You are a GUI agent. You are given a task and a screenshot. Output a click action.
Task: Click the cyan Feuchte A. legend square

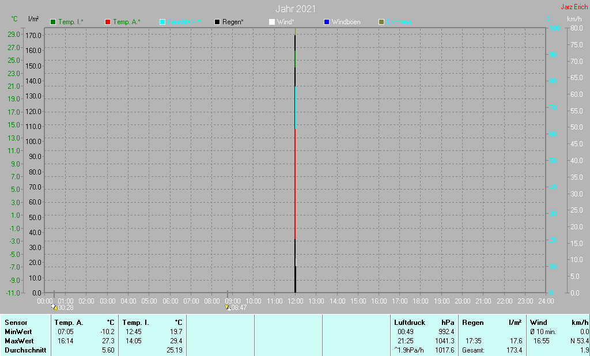162,22
